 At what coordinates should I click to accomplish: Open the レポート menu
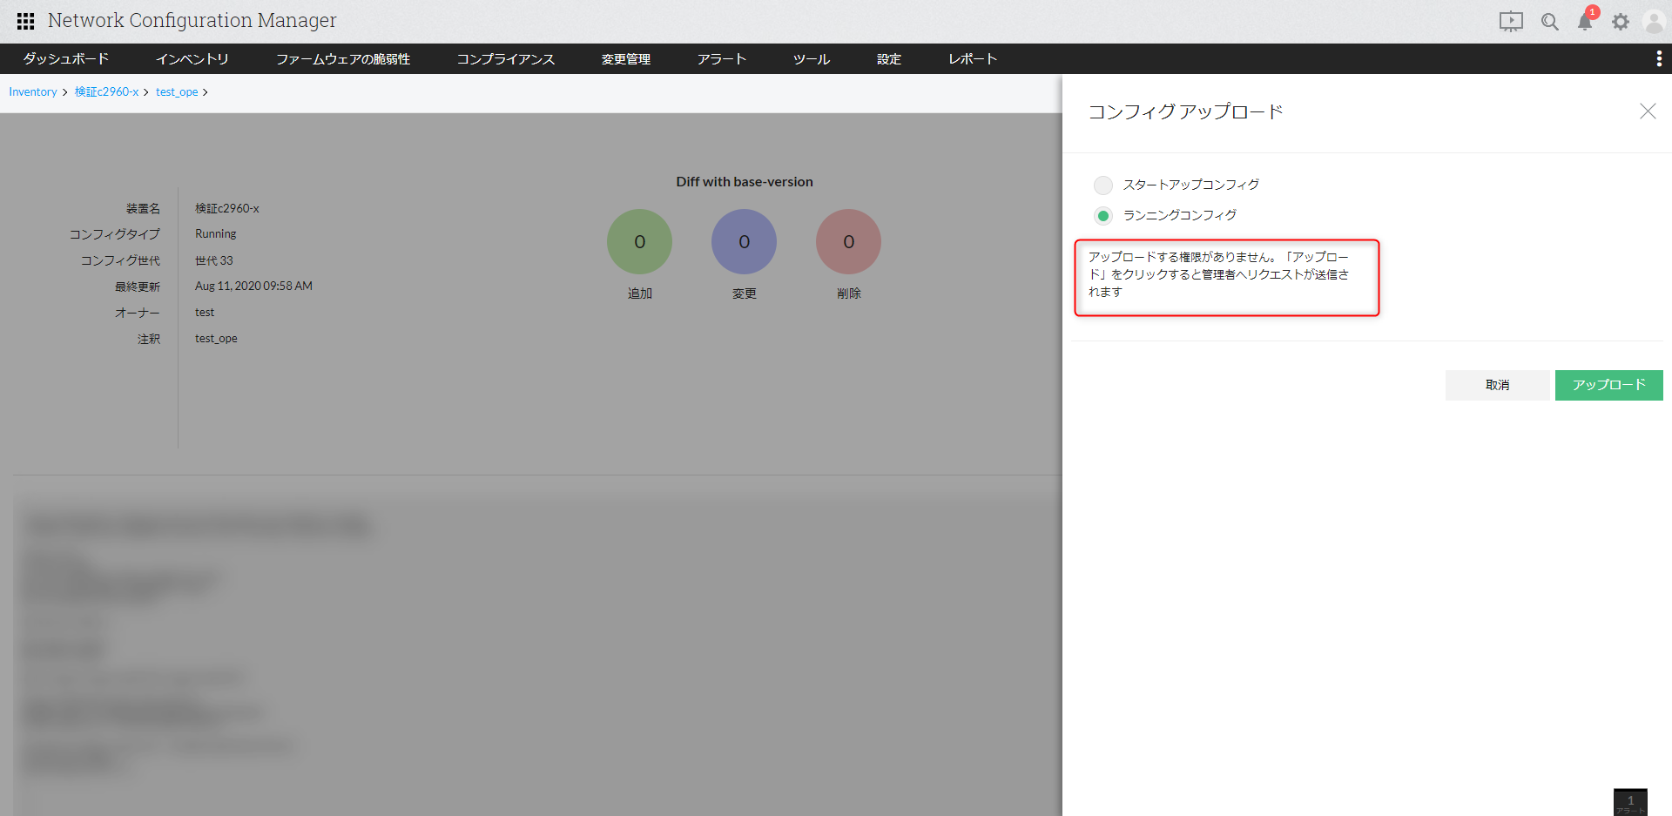pos(972,58)
